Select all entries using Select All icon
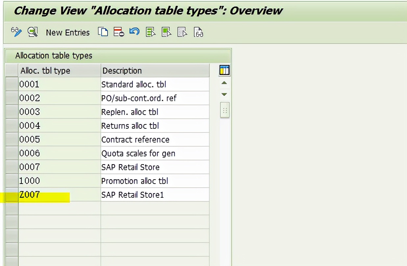 pyautogui.click(x=150, y=32)
